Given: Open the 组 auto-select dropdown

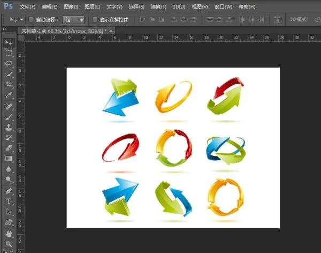Looking at the screenshot, I should [x=73, y=19].
